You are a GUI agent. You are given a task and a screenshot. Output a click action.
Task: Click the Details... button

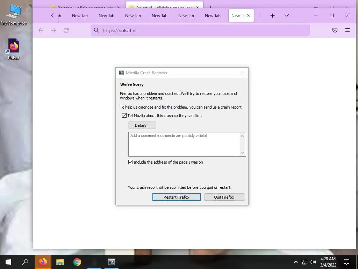tap(142, 125)
